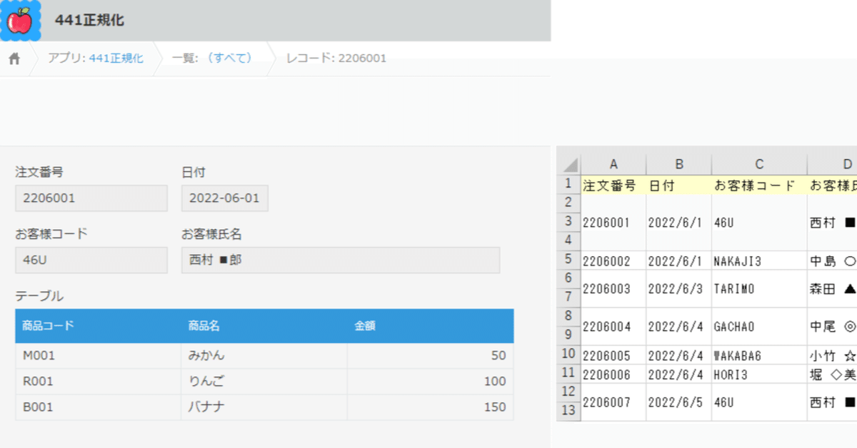
Task: Click the 日付 field showing 2022-06-01
Action: point(224,198)
